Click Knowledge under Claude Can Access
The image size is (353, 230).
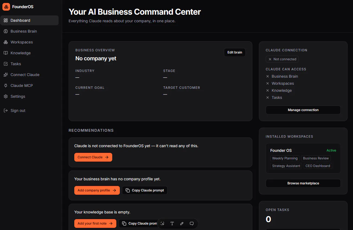pos(282,90)
